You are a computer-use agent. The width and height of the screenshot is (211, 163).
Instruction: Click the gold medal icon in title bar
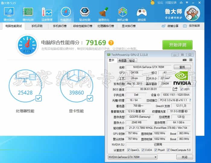coord(153,2)
